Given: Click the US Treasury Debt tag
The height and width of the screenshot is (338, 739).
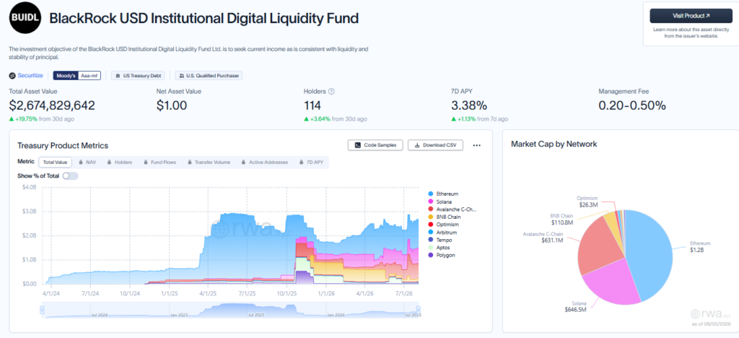Looking at the screenshot, I should click(139, 75).
